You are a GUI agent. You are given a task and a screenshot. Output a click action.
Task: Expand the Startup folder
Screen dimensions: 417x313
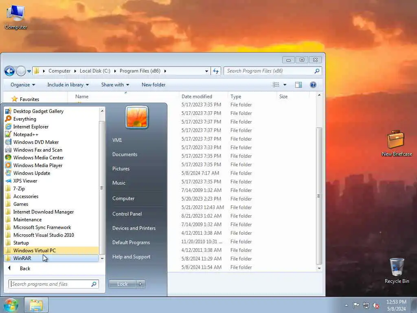[51, 243]
